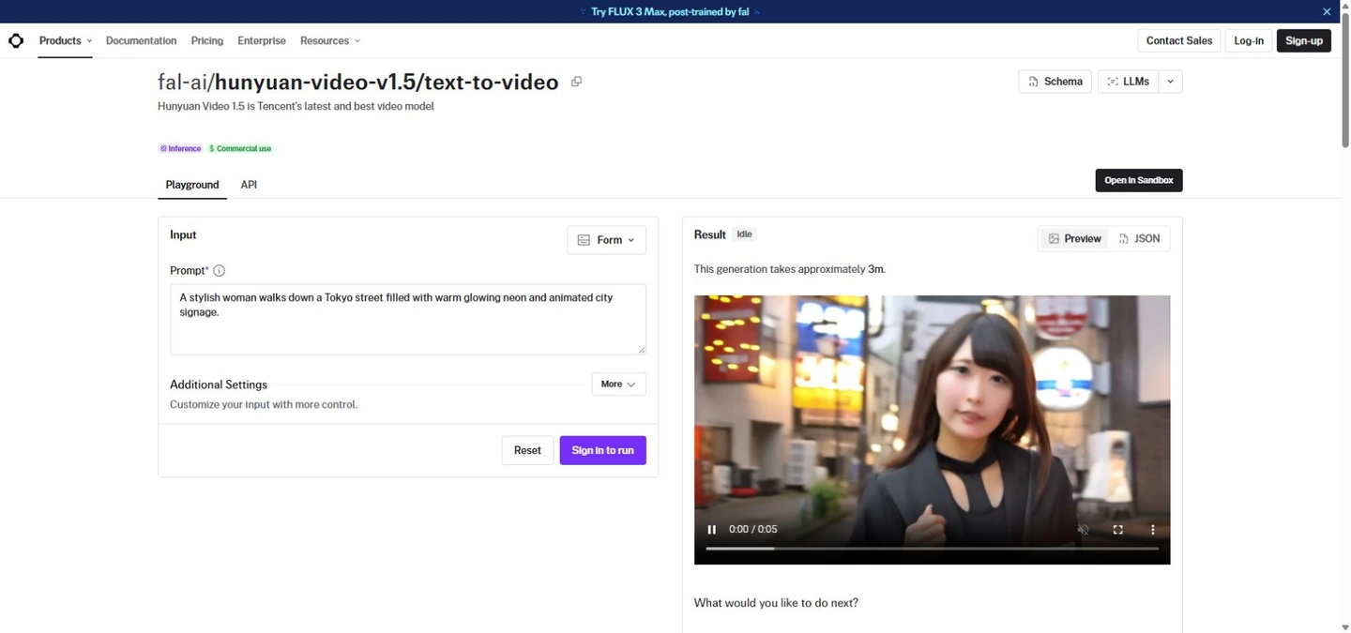
Task: Open the Enterprise page
Action: (x=262, y=40)
